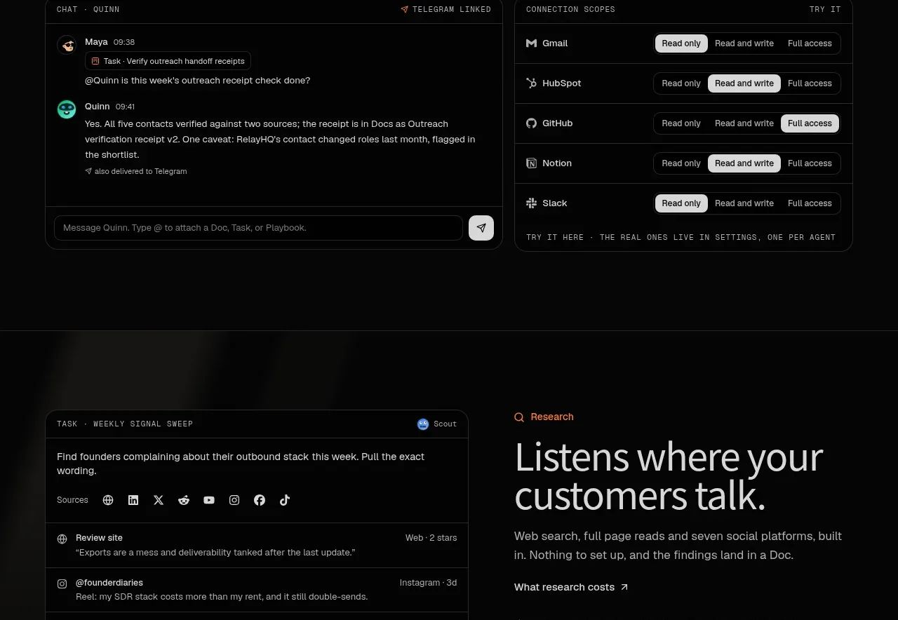
Task: Select the YouTube source icon
Action: pyautogui.click(x=209, y=500)
